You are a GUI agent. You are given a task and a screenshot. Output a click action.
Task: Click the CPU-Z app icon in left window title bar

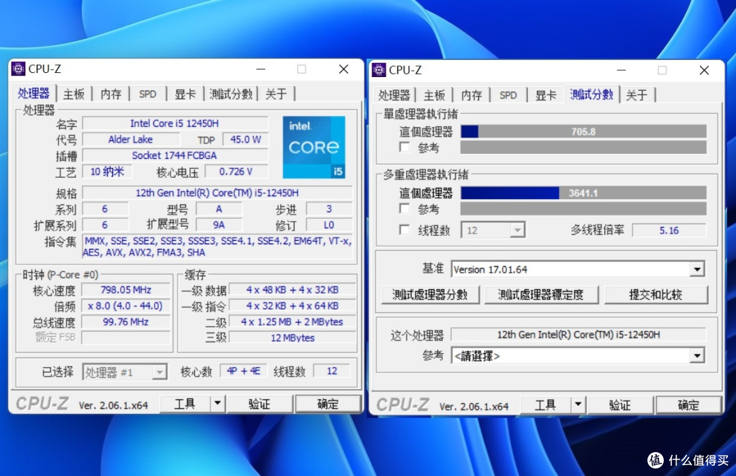coord(18,69)
